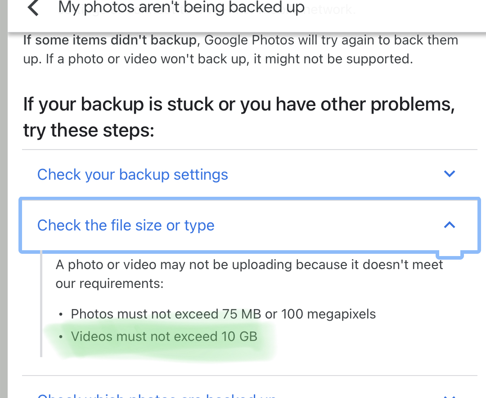
Task: Click the 'If your backup is stuck' heading
Action: pyautogui.click(x=238, y=104)
